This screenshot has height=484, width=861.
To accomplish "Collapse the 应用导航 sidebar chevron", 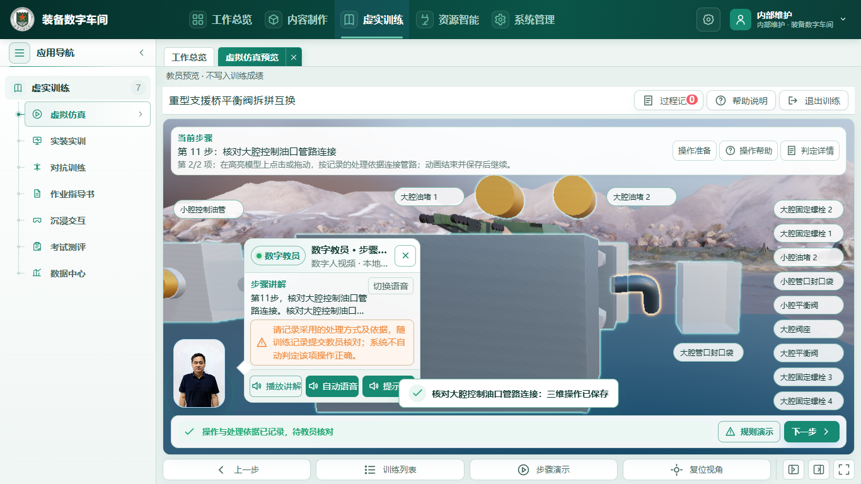I will (142, 53).
